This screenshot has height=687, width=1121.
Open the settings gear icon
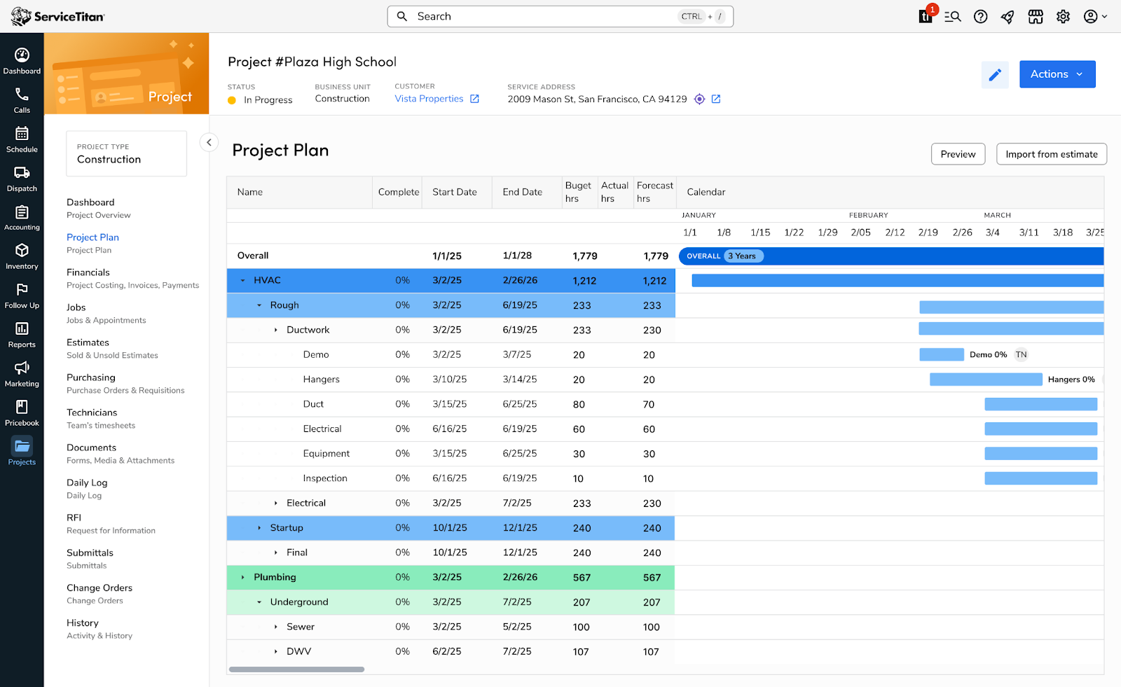(x=1064, y=17)
